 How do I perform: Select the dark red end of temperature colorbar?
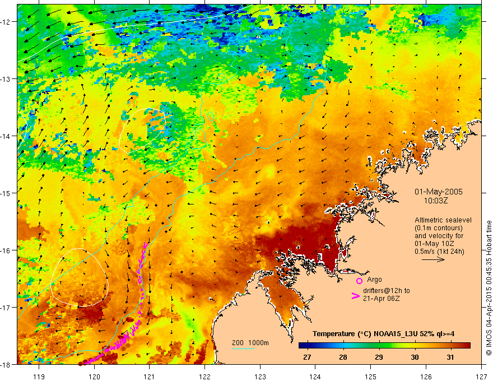pos(466,346)
